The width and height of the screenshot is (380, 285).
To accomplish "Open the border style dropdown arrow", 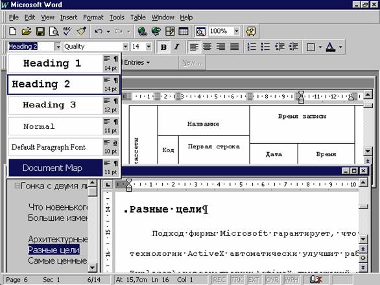I will [320, 47].
